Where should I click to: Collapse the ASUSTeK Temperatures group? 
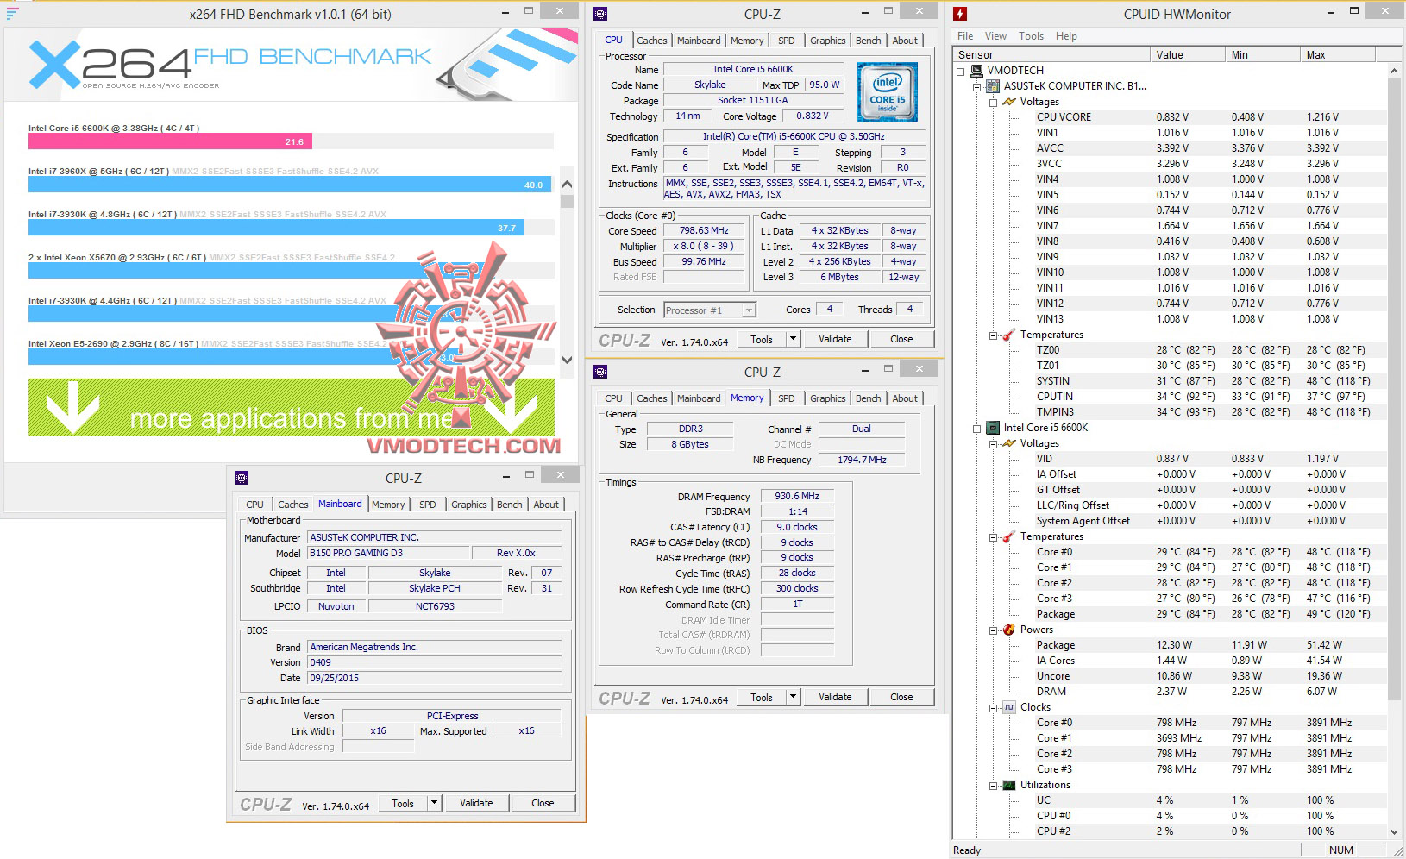click(993, 335)
